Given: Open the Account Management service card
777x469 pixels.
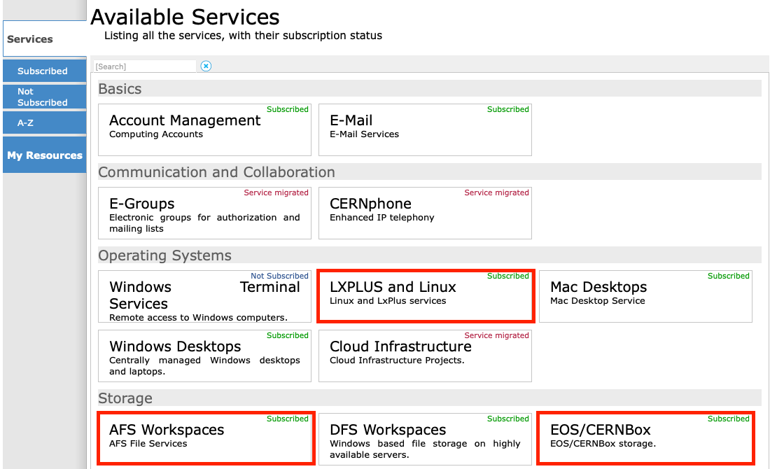Looking at the screenshot, I should click(204, 130).
